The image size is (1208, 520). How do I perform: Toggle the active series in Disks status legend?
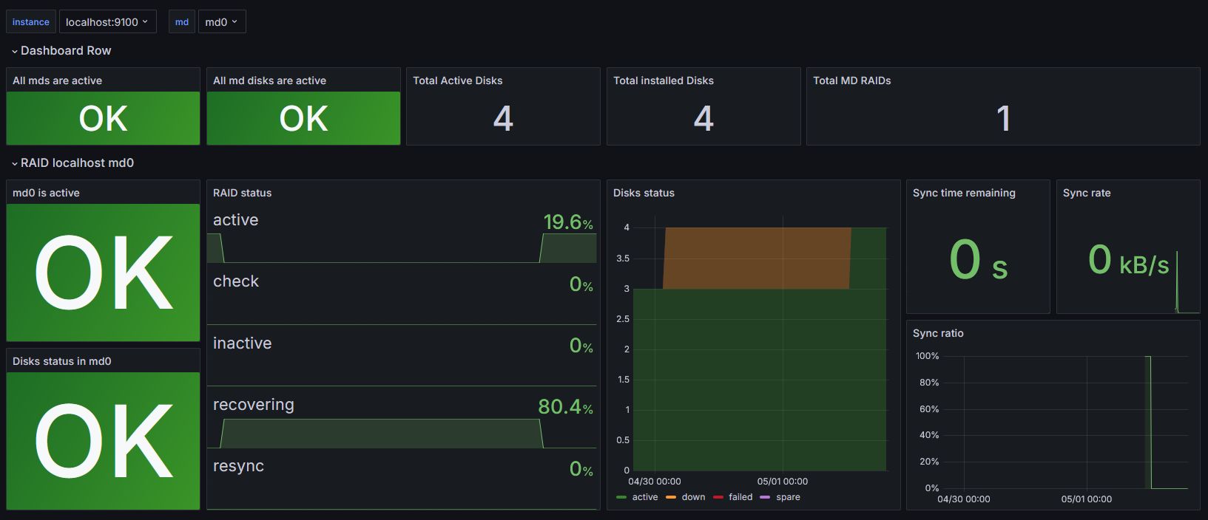(644, 497)
